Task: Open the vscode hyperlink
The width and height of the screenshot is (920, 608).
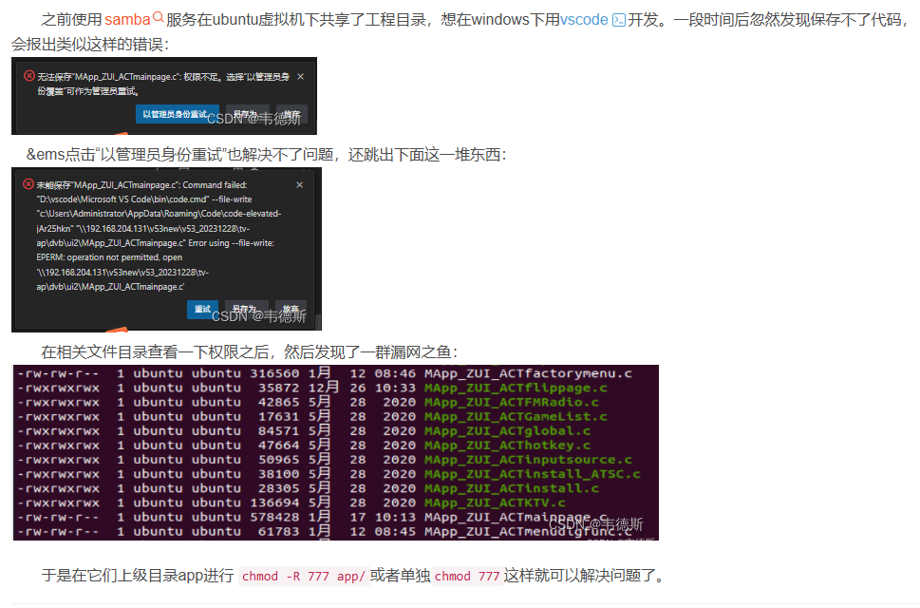Action: [x=584, y=19]
